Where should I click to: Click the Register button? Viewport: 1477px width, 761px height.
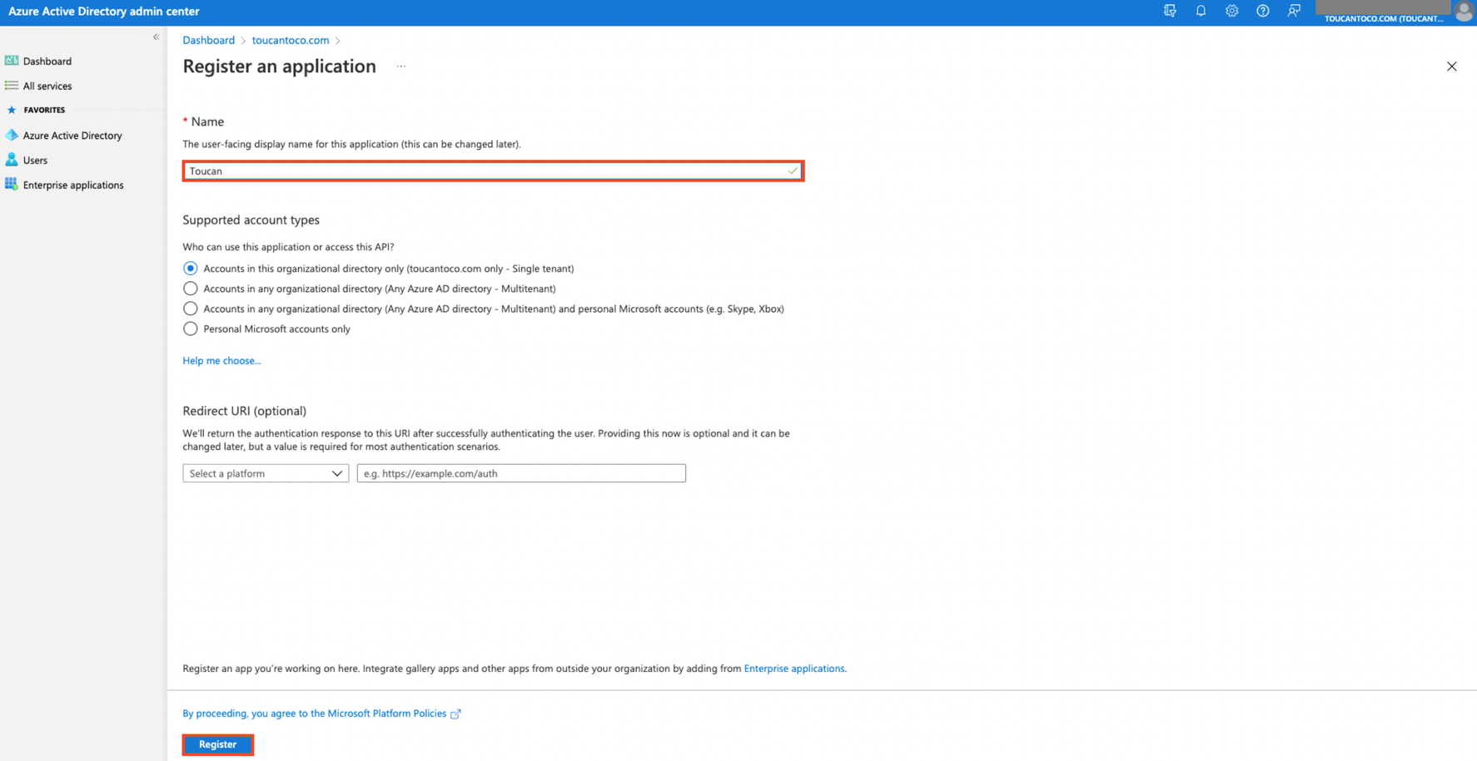tap(217, 744)
